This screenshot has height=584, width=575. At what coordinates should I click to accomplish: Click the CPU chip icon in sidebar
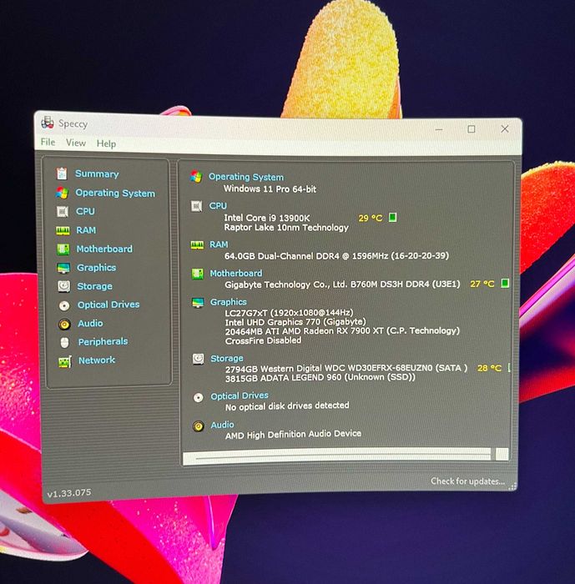[63, 212]
